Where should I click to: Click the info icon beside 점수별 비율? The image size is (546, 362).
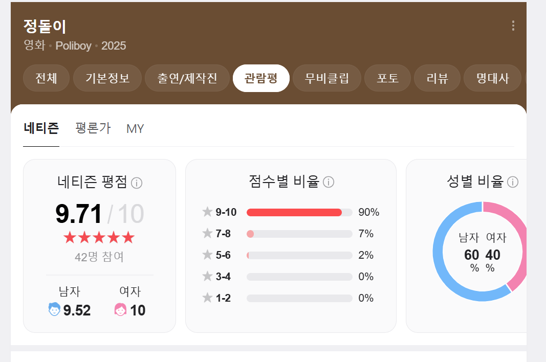[329, 182]
